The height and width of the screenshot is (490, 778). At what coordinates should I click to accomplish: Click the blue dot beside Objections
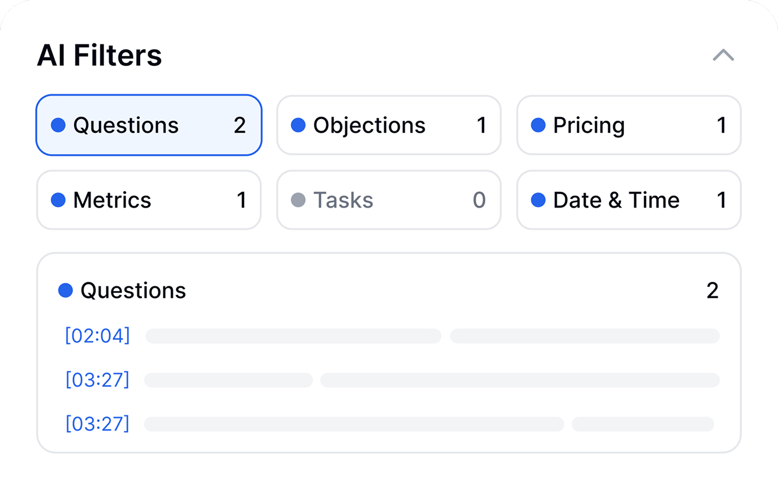coord(298,125)
